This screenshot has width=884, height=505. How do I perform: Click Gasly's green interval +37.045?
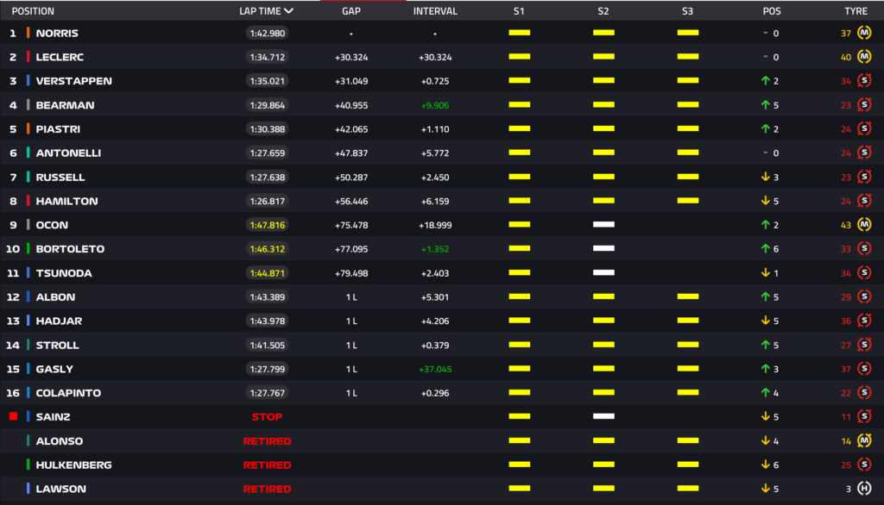(x=435, y=369)
